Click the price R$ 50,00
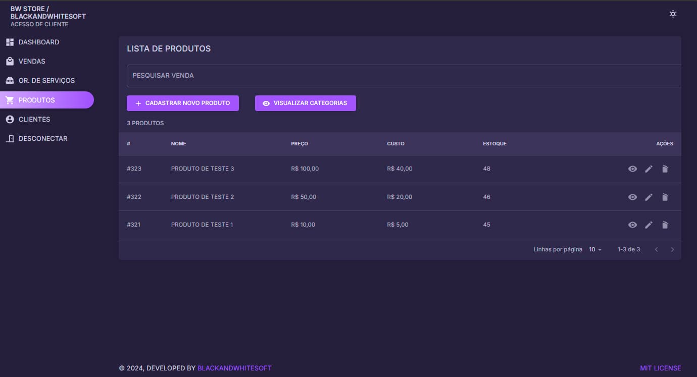Screen dimensions: 697x377 (304, 197)
